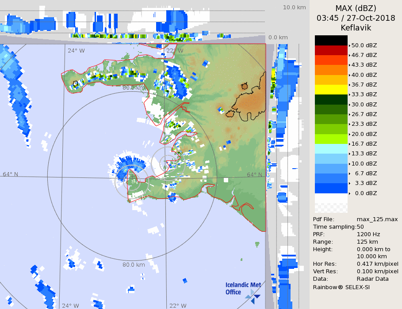Screen dimensions: 402x309
Task: Click the arrow marker beside 30.0 dBZ
Action: [349, 105]
